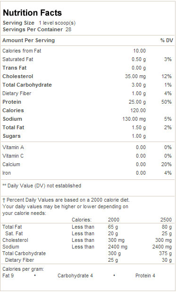Select the Trans Fat row label
The width and height of the screenshot is (176, 293).
[x=15, y=68]
